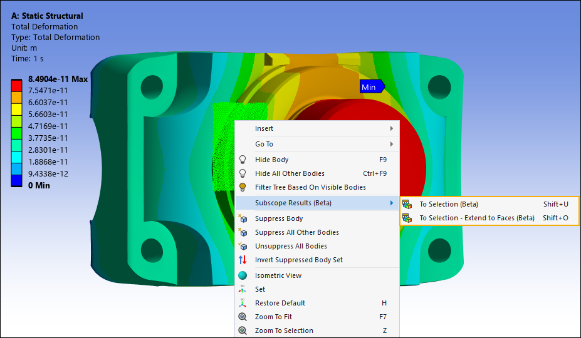Click the Extend to Faces (Beta) icon
The height and width of the screenshot is (338, 581).
click(x=407, y=218)
